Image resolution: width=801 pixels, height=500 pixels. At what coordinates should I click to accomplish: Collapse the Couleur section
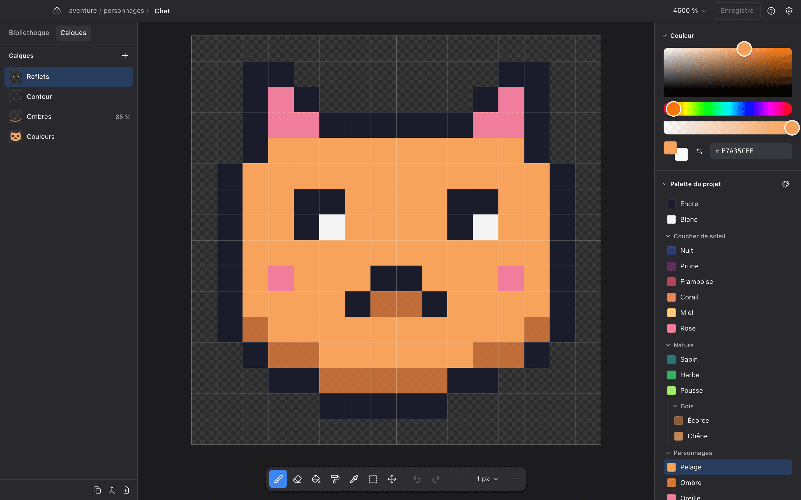(665, 35)
